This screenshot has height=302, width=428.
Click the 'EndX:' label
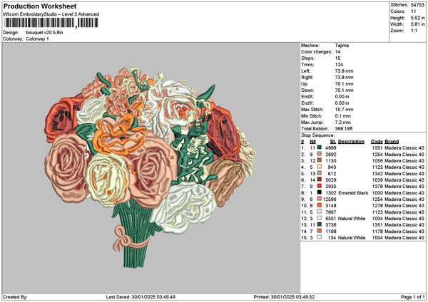coord(307,96)
